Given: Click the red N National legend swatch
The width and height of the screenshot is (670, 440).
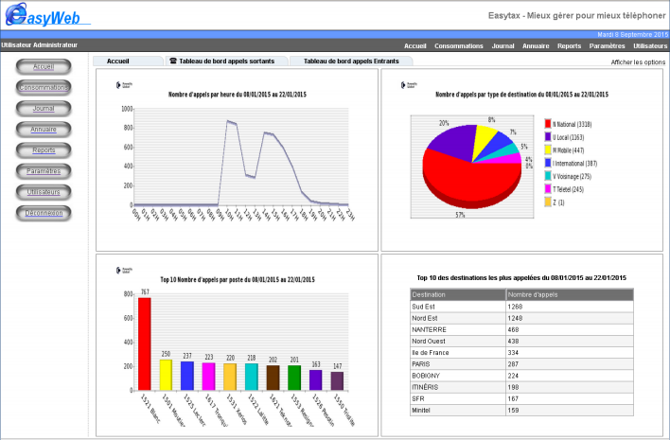Looking at the screenshot, I should pos(548,123).
